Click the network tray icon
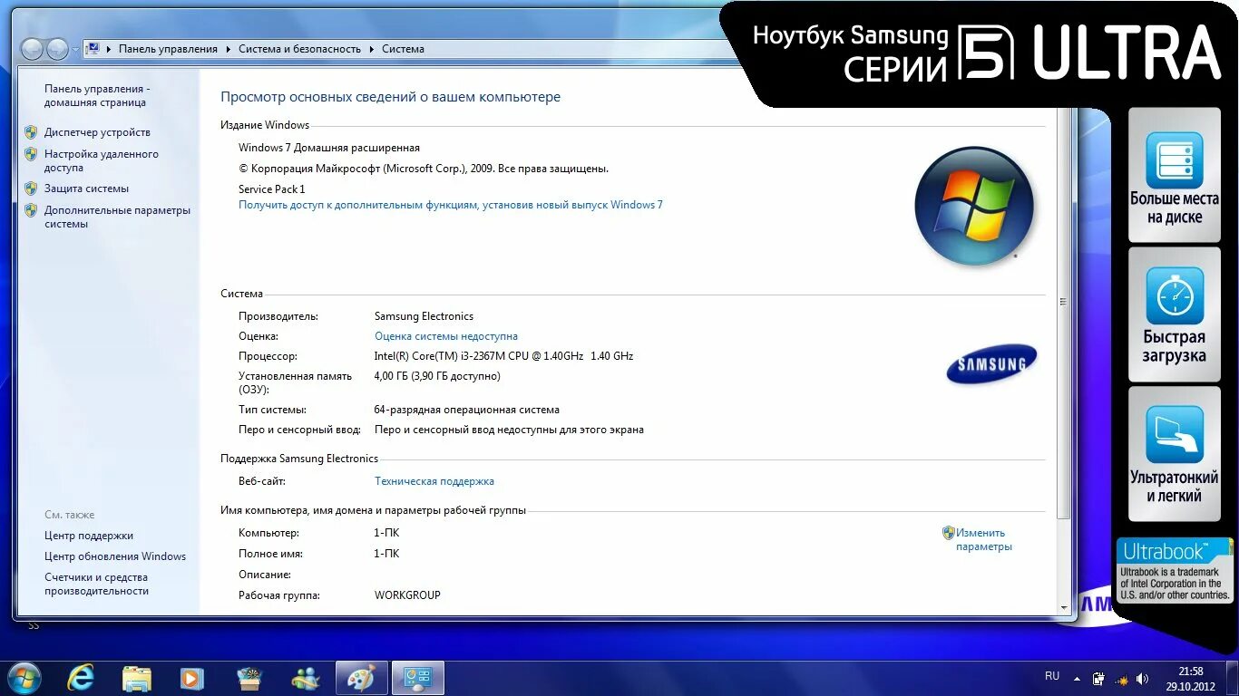This screenshot has height=696, width=1239. pos(1120,678)
